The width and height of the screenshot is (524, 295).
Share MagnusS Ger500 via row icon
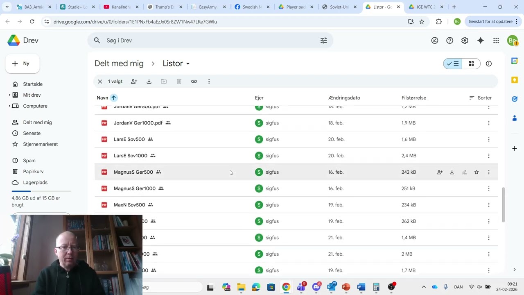[440, 172]
